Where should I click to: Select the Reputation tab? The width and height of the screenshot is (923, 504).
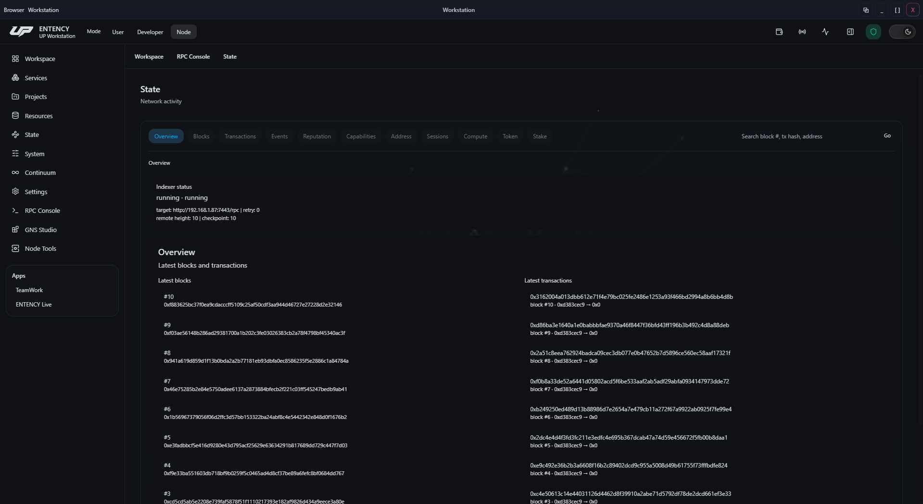click(x=317, y=136)
